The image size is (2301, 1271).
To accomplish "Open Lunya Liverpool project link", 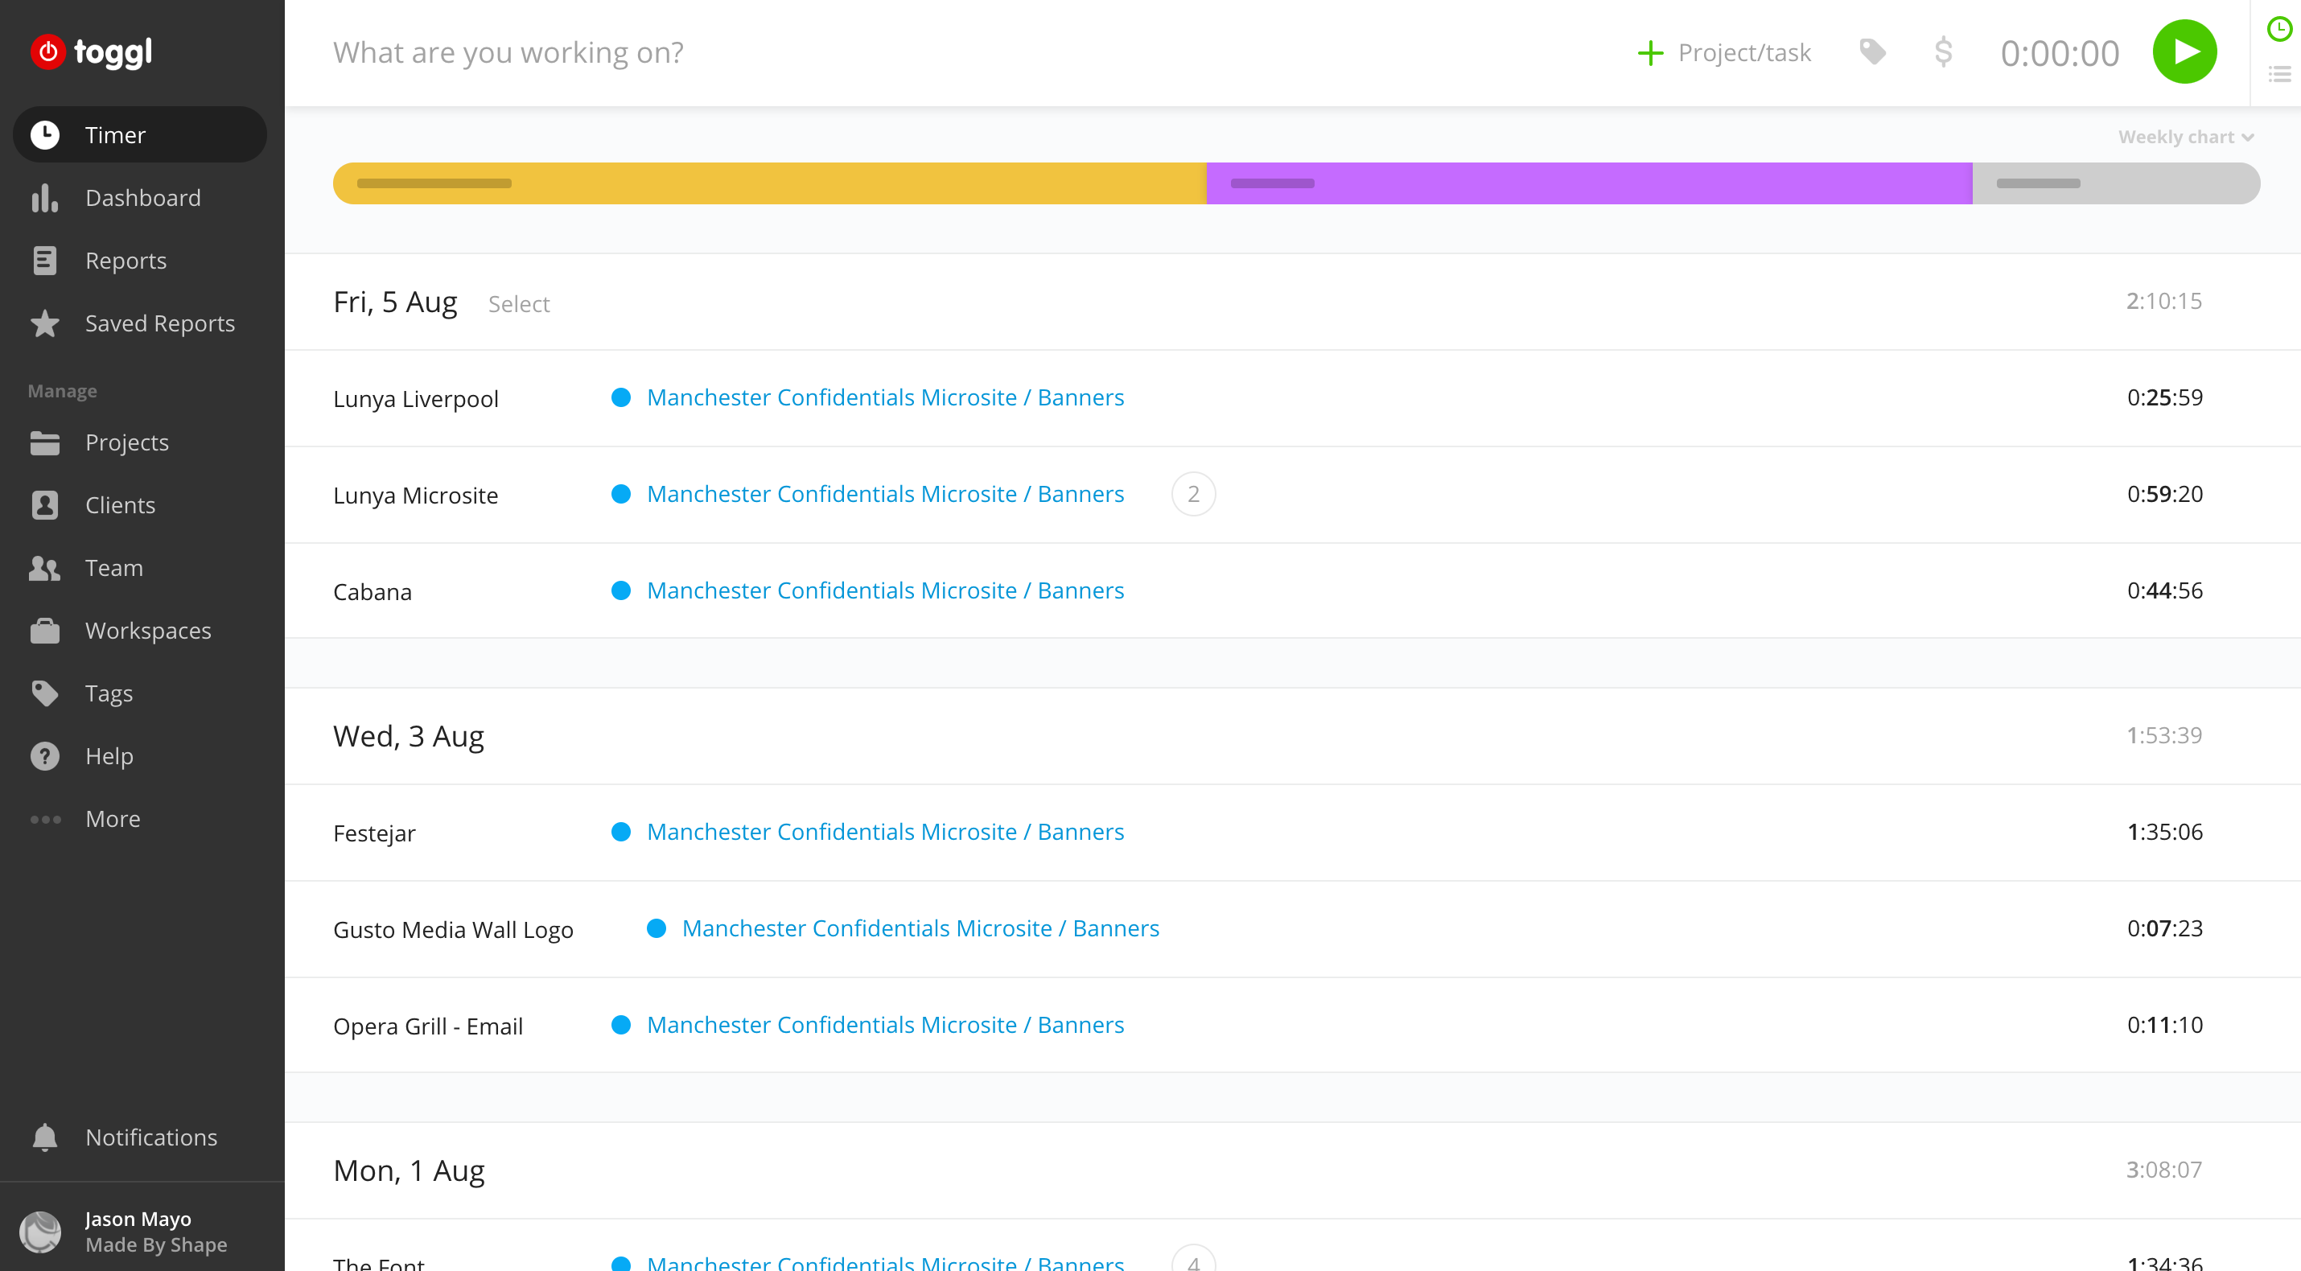I will (x=884, y=397).
